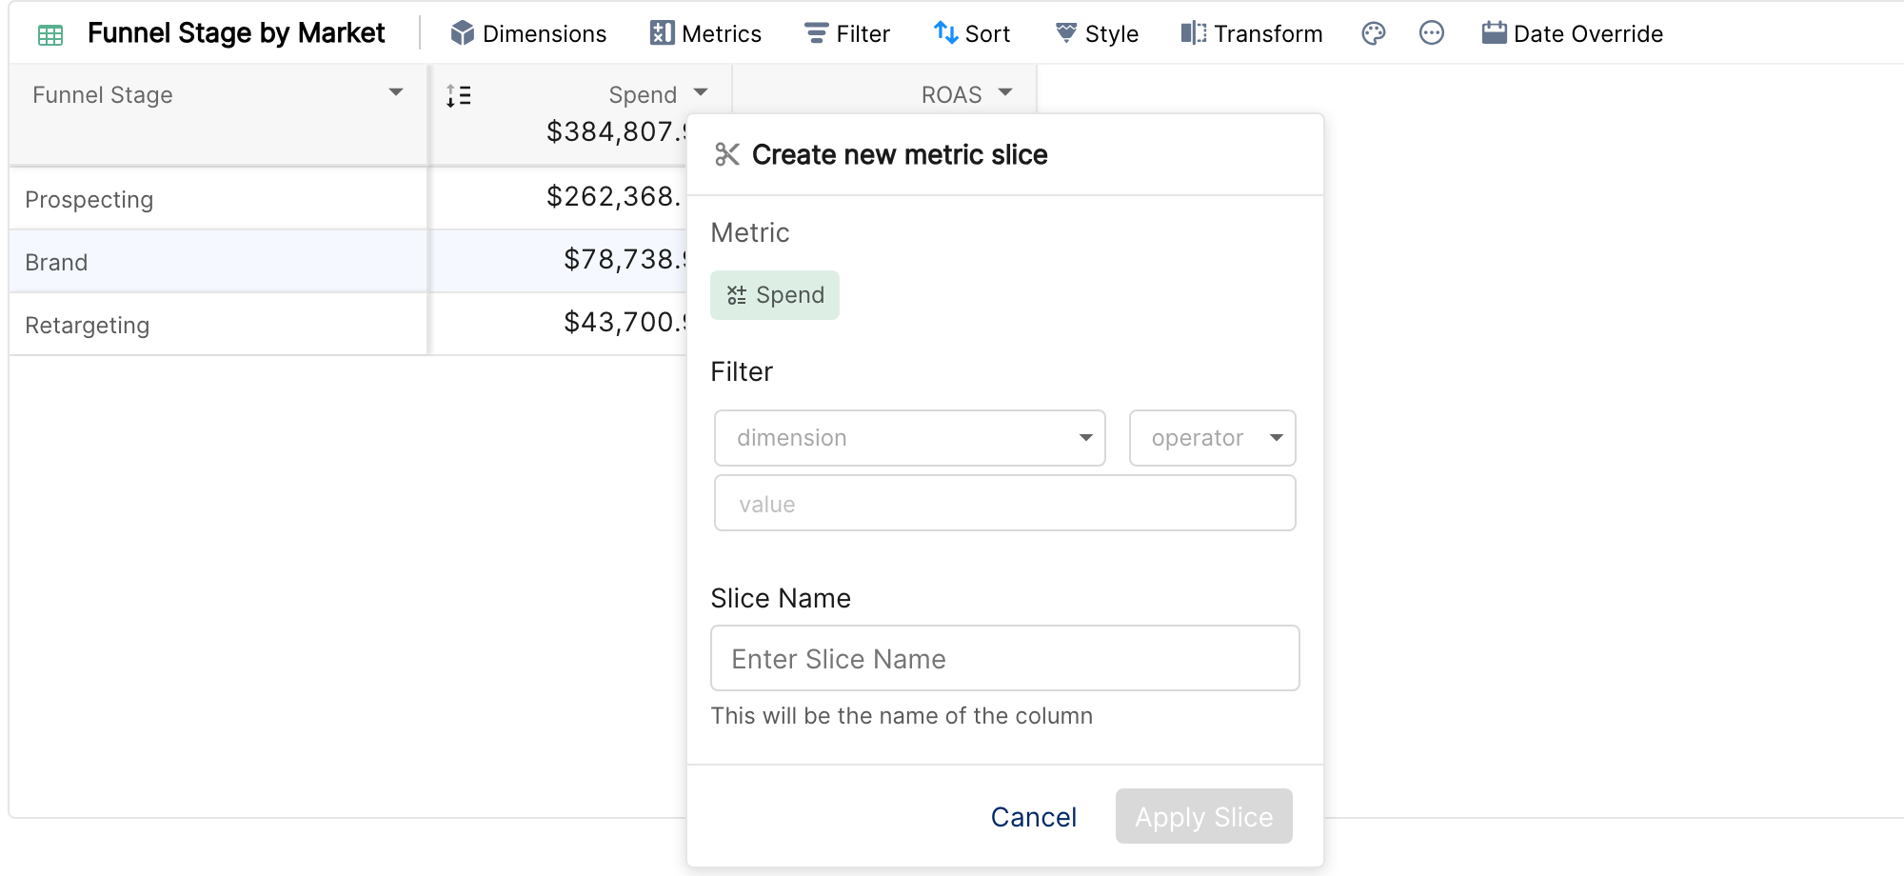Click the sort order icon in Spend column
The height and width of the screenshot is (876, 1904).
tap(459, 95)
